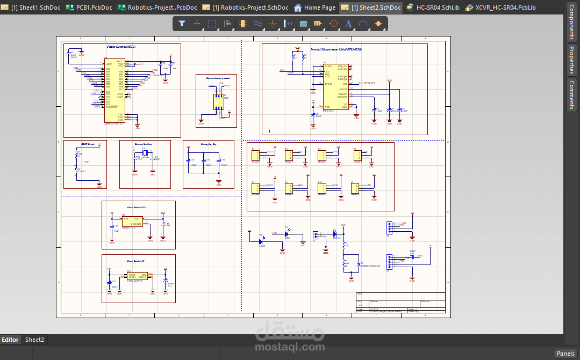Open the [1] Robotics-Project.SchDoc tab

[x=246, y=8]
